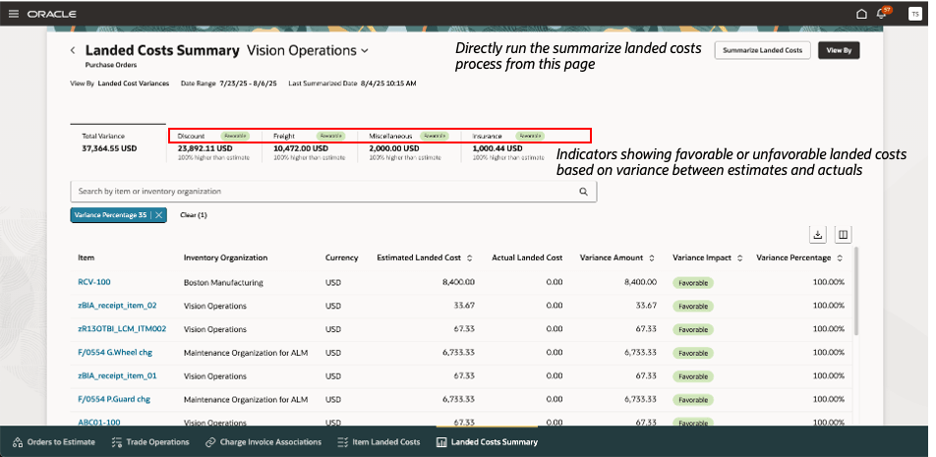Click the Date Range 7/23/25 - 8/6/25 text
936x457 pixels.
click(x=229, y=84)
